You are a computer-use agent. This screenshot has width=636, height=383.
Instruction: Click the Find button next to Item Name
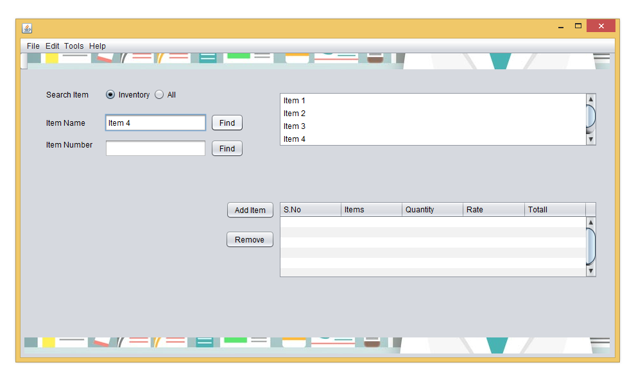point(227,123)
